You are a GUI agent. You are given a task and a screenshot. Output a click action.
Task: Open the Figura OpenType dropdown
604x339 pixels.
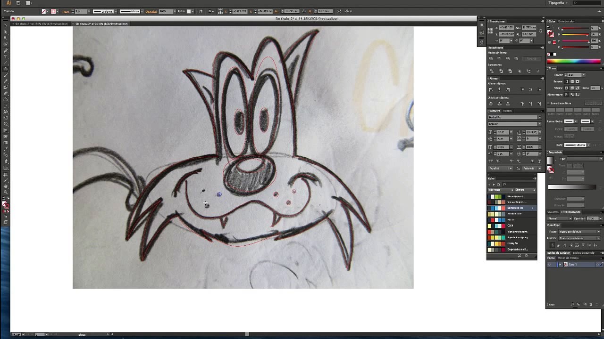(579, 232)
